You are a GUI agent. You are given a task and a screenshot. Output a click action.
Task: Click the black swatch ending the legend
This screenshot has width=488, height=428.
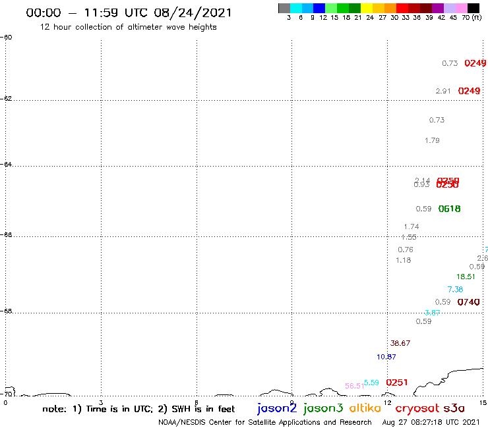pyautogui.click(x=473, y=8)
